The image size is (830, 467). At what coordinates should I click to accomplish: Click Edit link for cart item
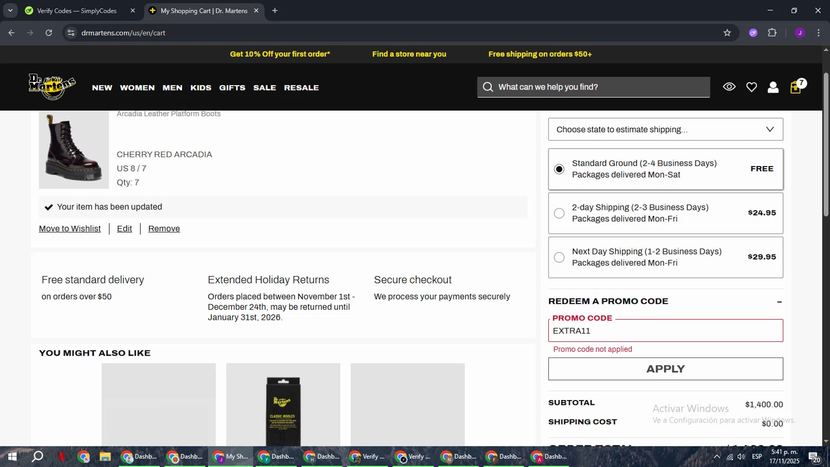coord(124,229)
